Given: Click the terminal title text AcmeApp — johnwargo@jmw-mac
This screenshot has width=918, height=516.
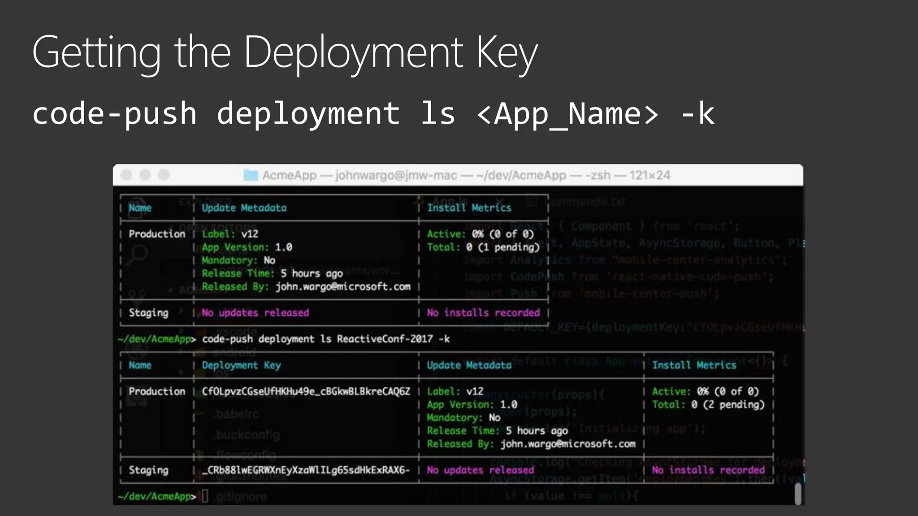Looking at the screenshot, I should point(359,175).
